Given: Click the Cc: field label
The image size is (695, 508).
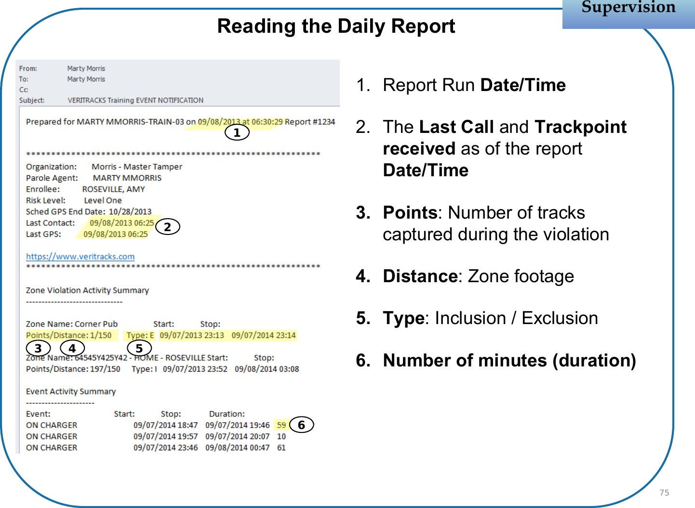Looking at the screenshot, I should pos(24,90).
